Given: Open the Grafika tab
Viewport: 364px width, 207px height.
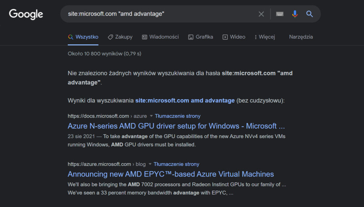Looking at the screenshot, I should (200, 37).
